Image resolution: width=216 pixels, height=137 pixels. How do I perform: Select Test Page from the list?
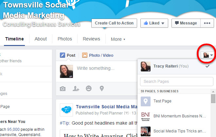pos(174,101)
